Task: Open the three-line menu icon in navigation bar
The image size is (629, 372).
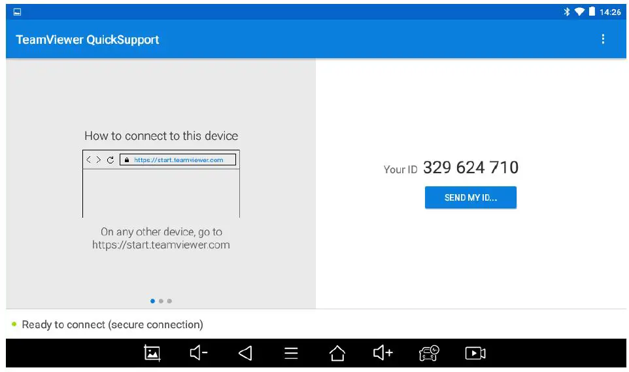Action: coord(291,353)
